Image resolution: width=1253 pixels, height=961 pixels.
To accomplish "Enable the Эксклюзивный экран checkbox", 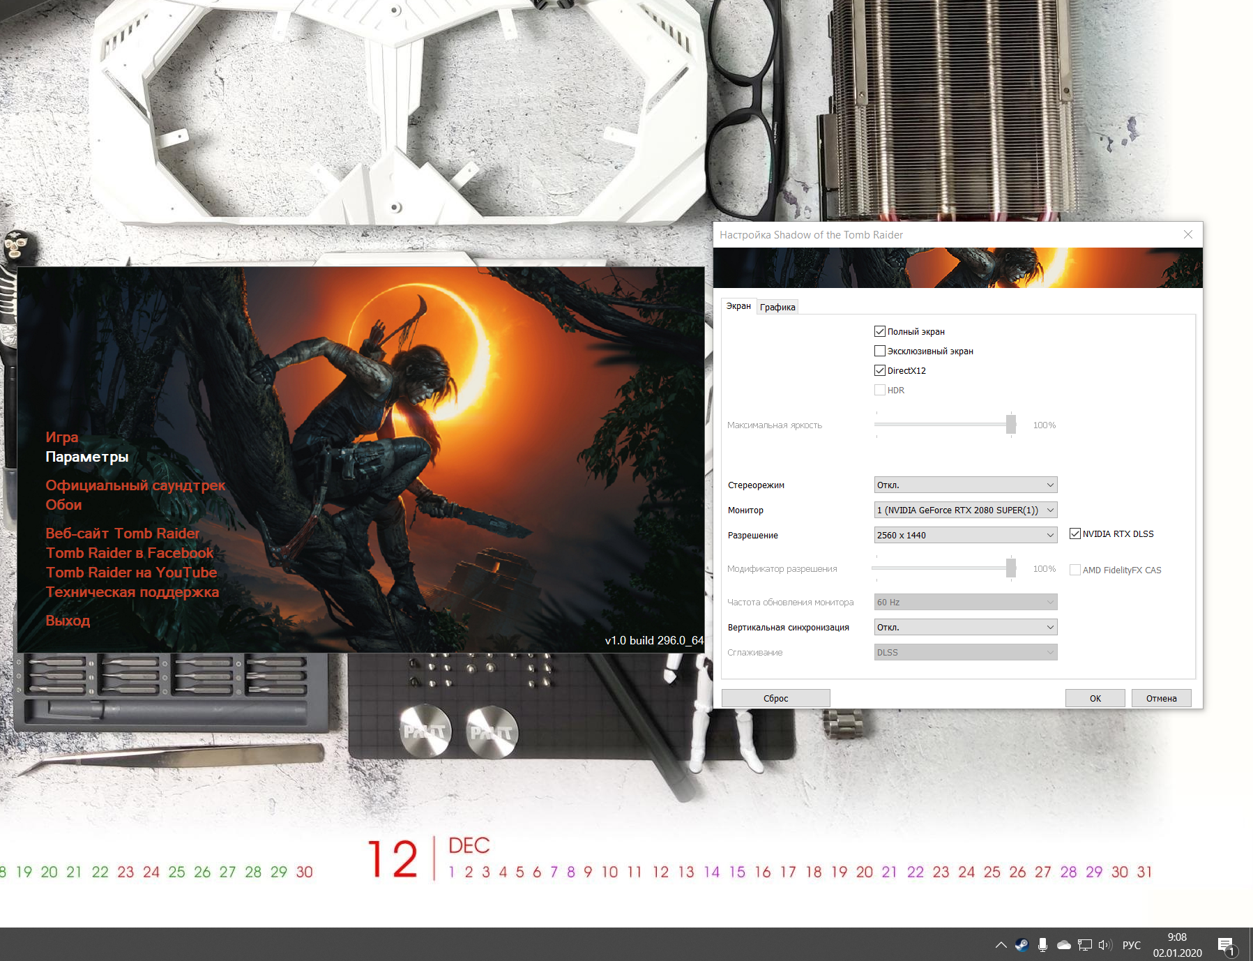I will tap(880, 351).
